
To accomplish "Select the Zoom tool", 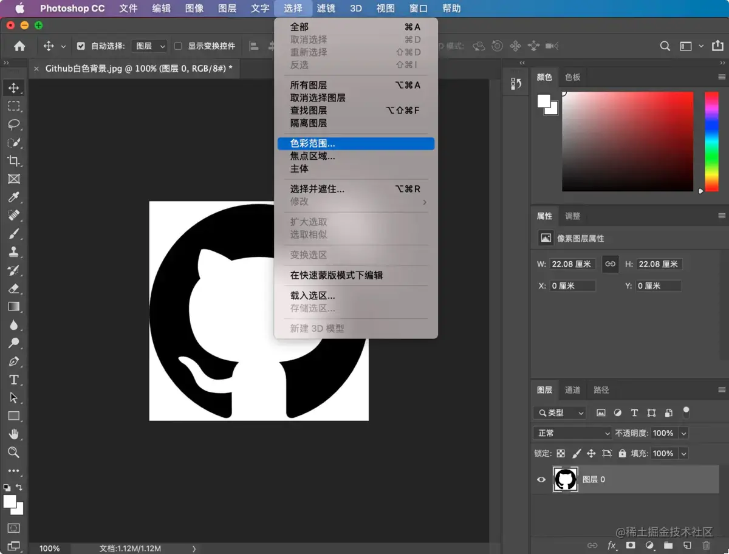I will pos(13,453).
